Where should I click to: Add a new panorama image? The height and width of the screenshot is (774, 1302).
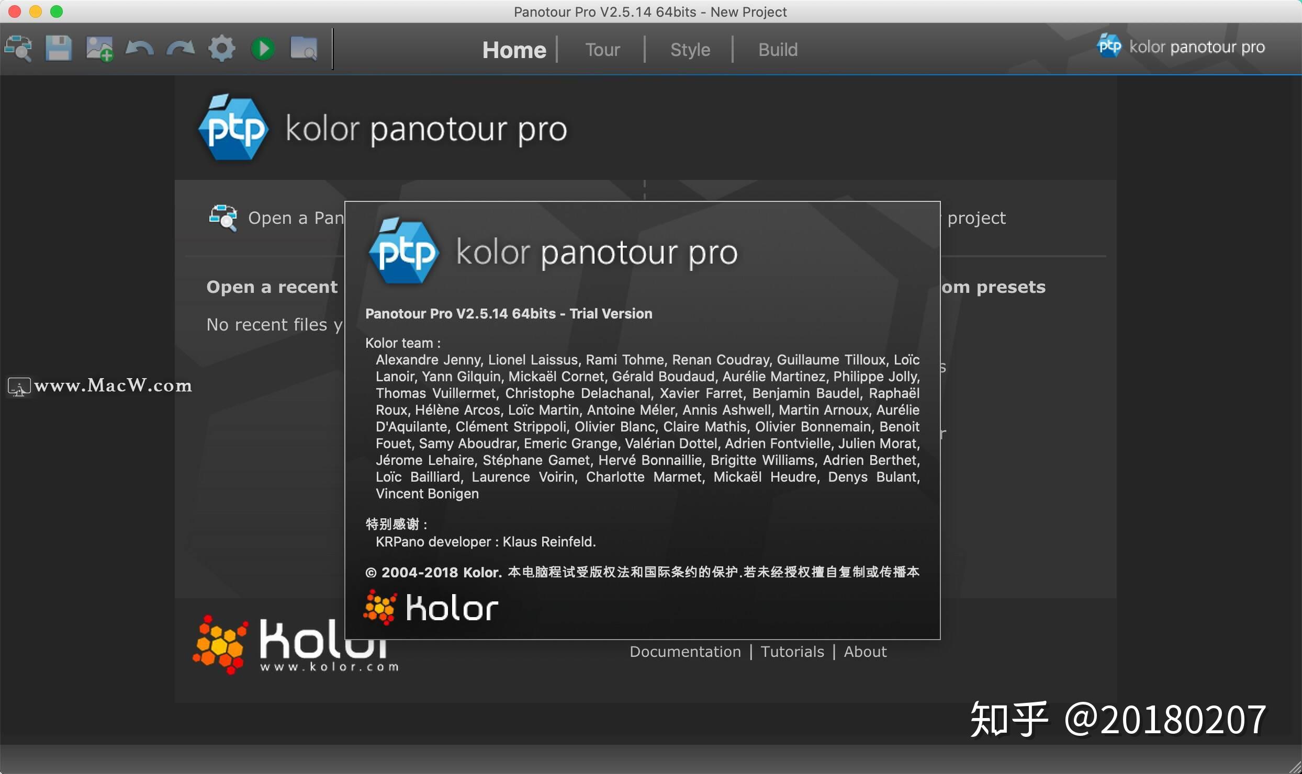coord(98,49)
